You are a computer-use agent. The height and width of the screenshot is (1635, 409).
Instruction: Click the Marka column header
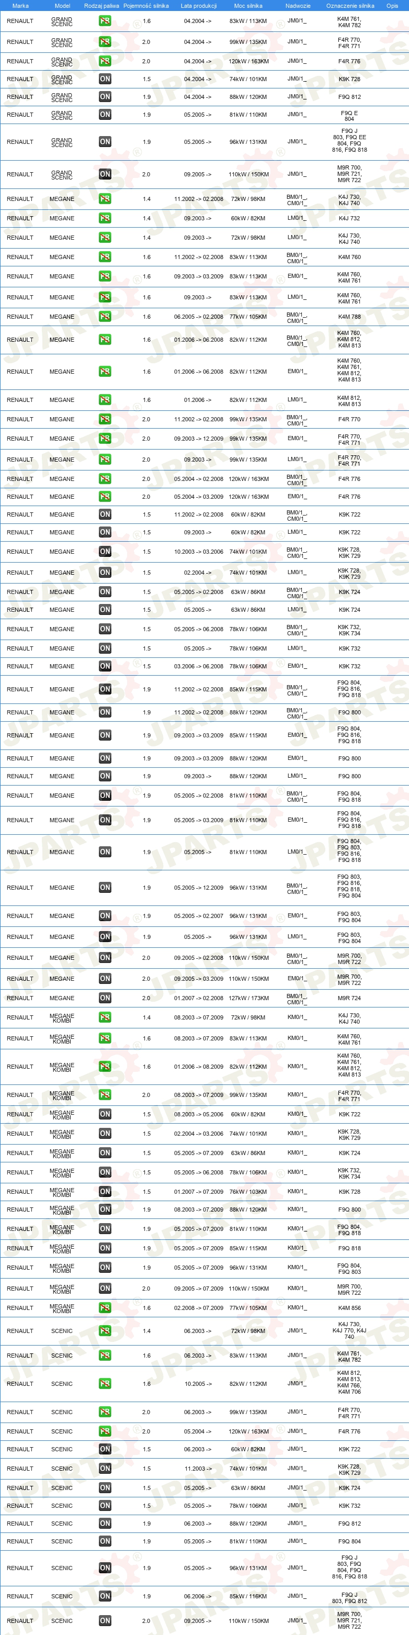pyautogui.click(x=20, y=6)
